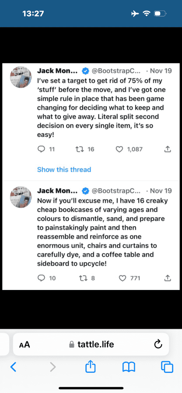Tap the share icon on the first tweet
Viewport: 182px width, 393px height.
168,149
